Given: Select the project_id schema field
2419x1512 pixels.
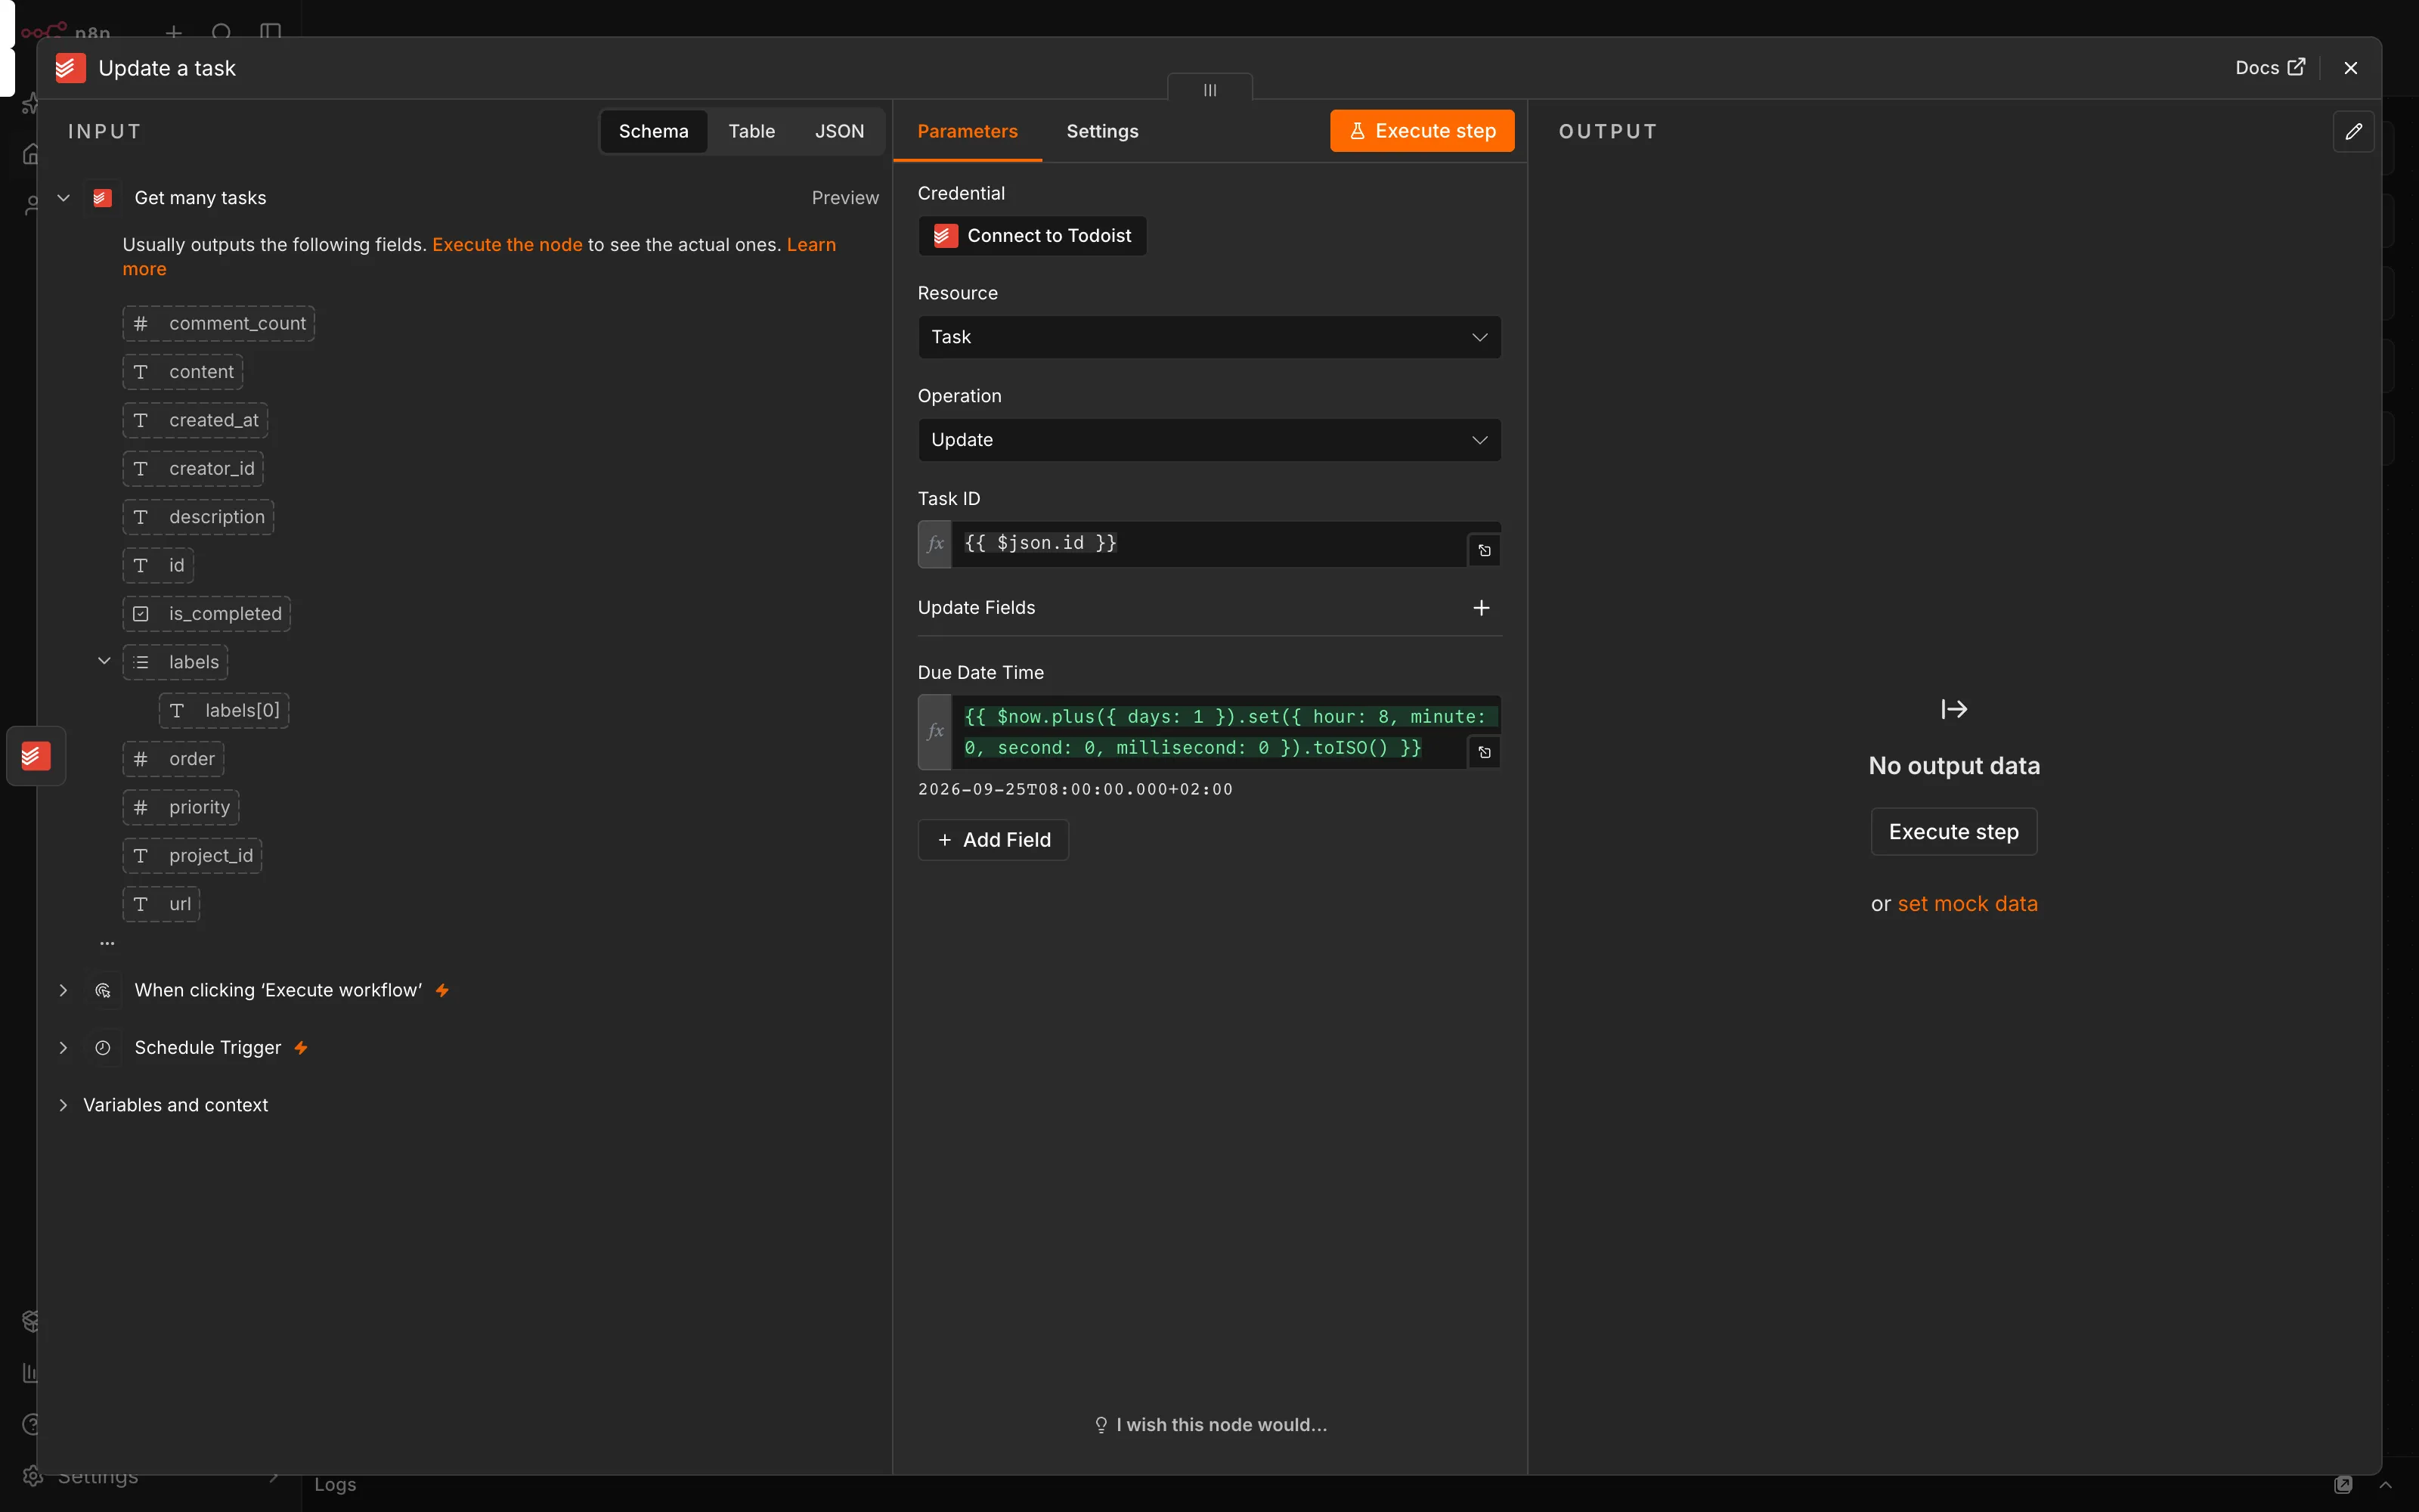Looking at the screenshot, I should pos(193,856).
